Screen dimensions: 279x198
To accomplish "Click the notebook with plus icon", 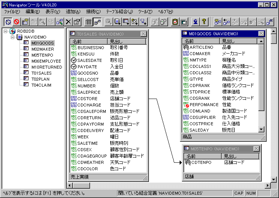I will (117, 22).
